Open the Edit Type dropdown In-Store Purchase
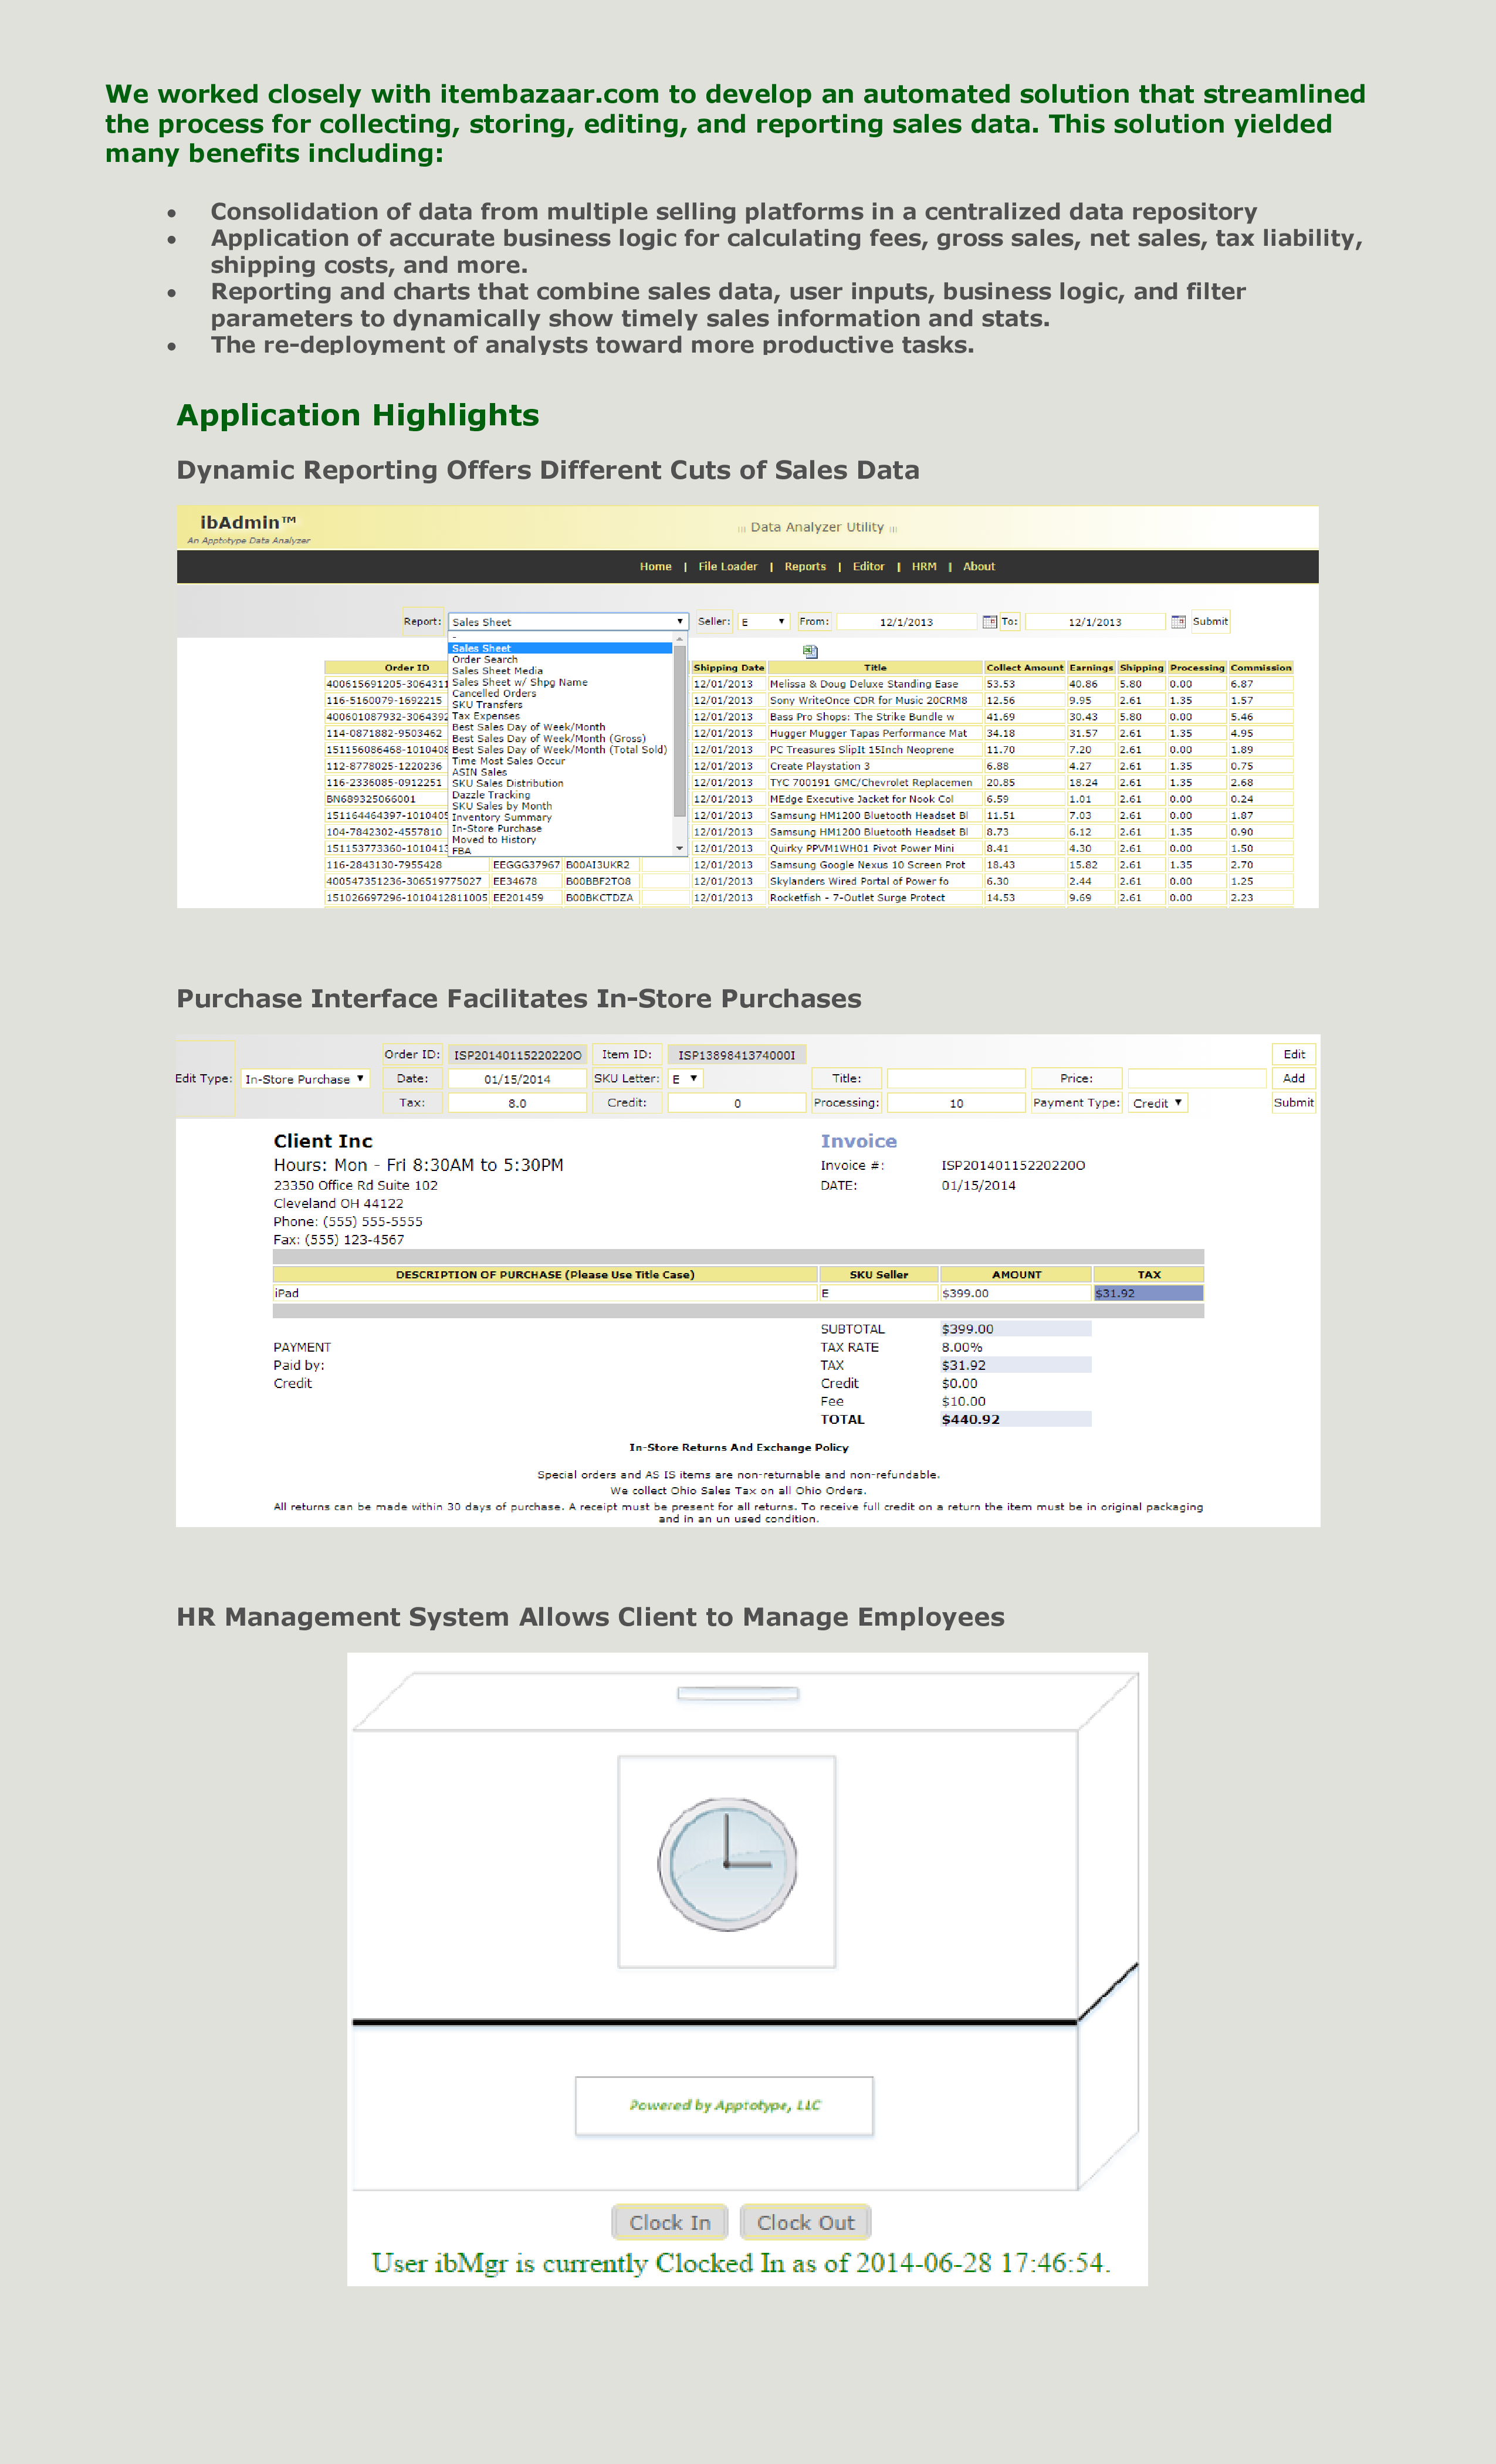 (x=305, y=1079)
